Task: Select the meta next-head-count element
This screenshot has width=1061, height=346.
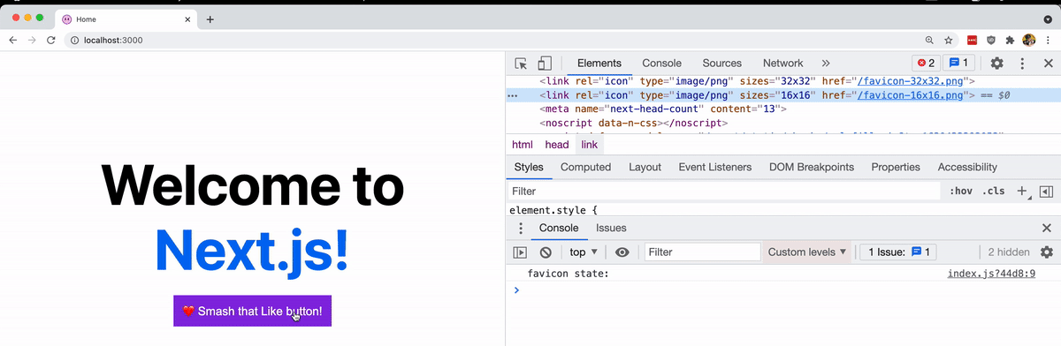Action: tap(662, 109)
